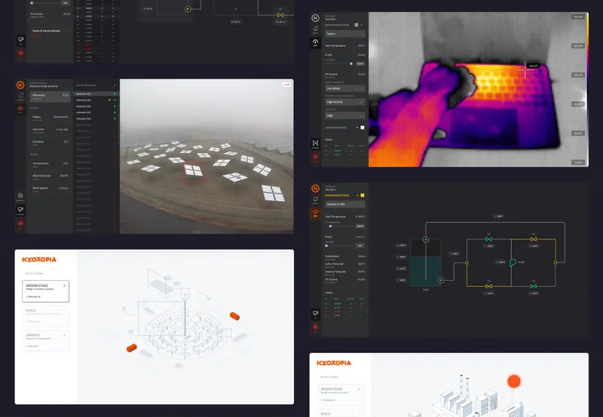Open alerts bell in tank schematic panel
This screenshot has width=603, height=417.
pos(315,199)
